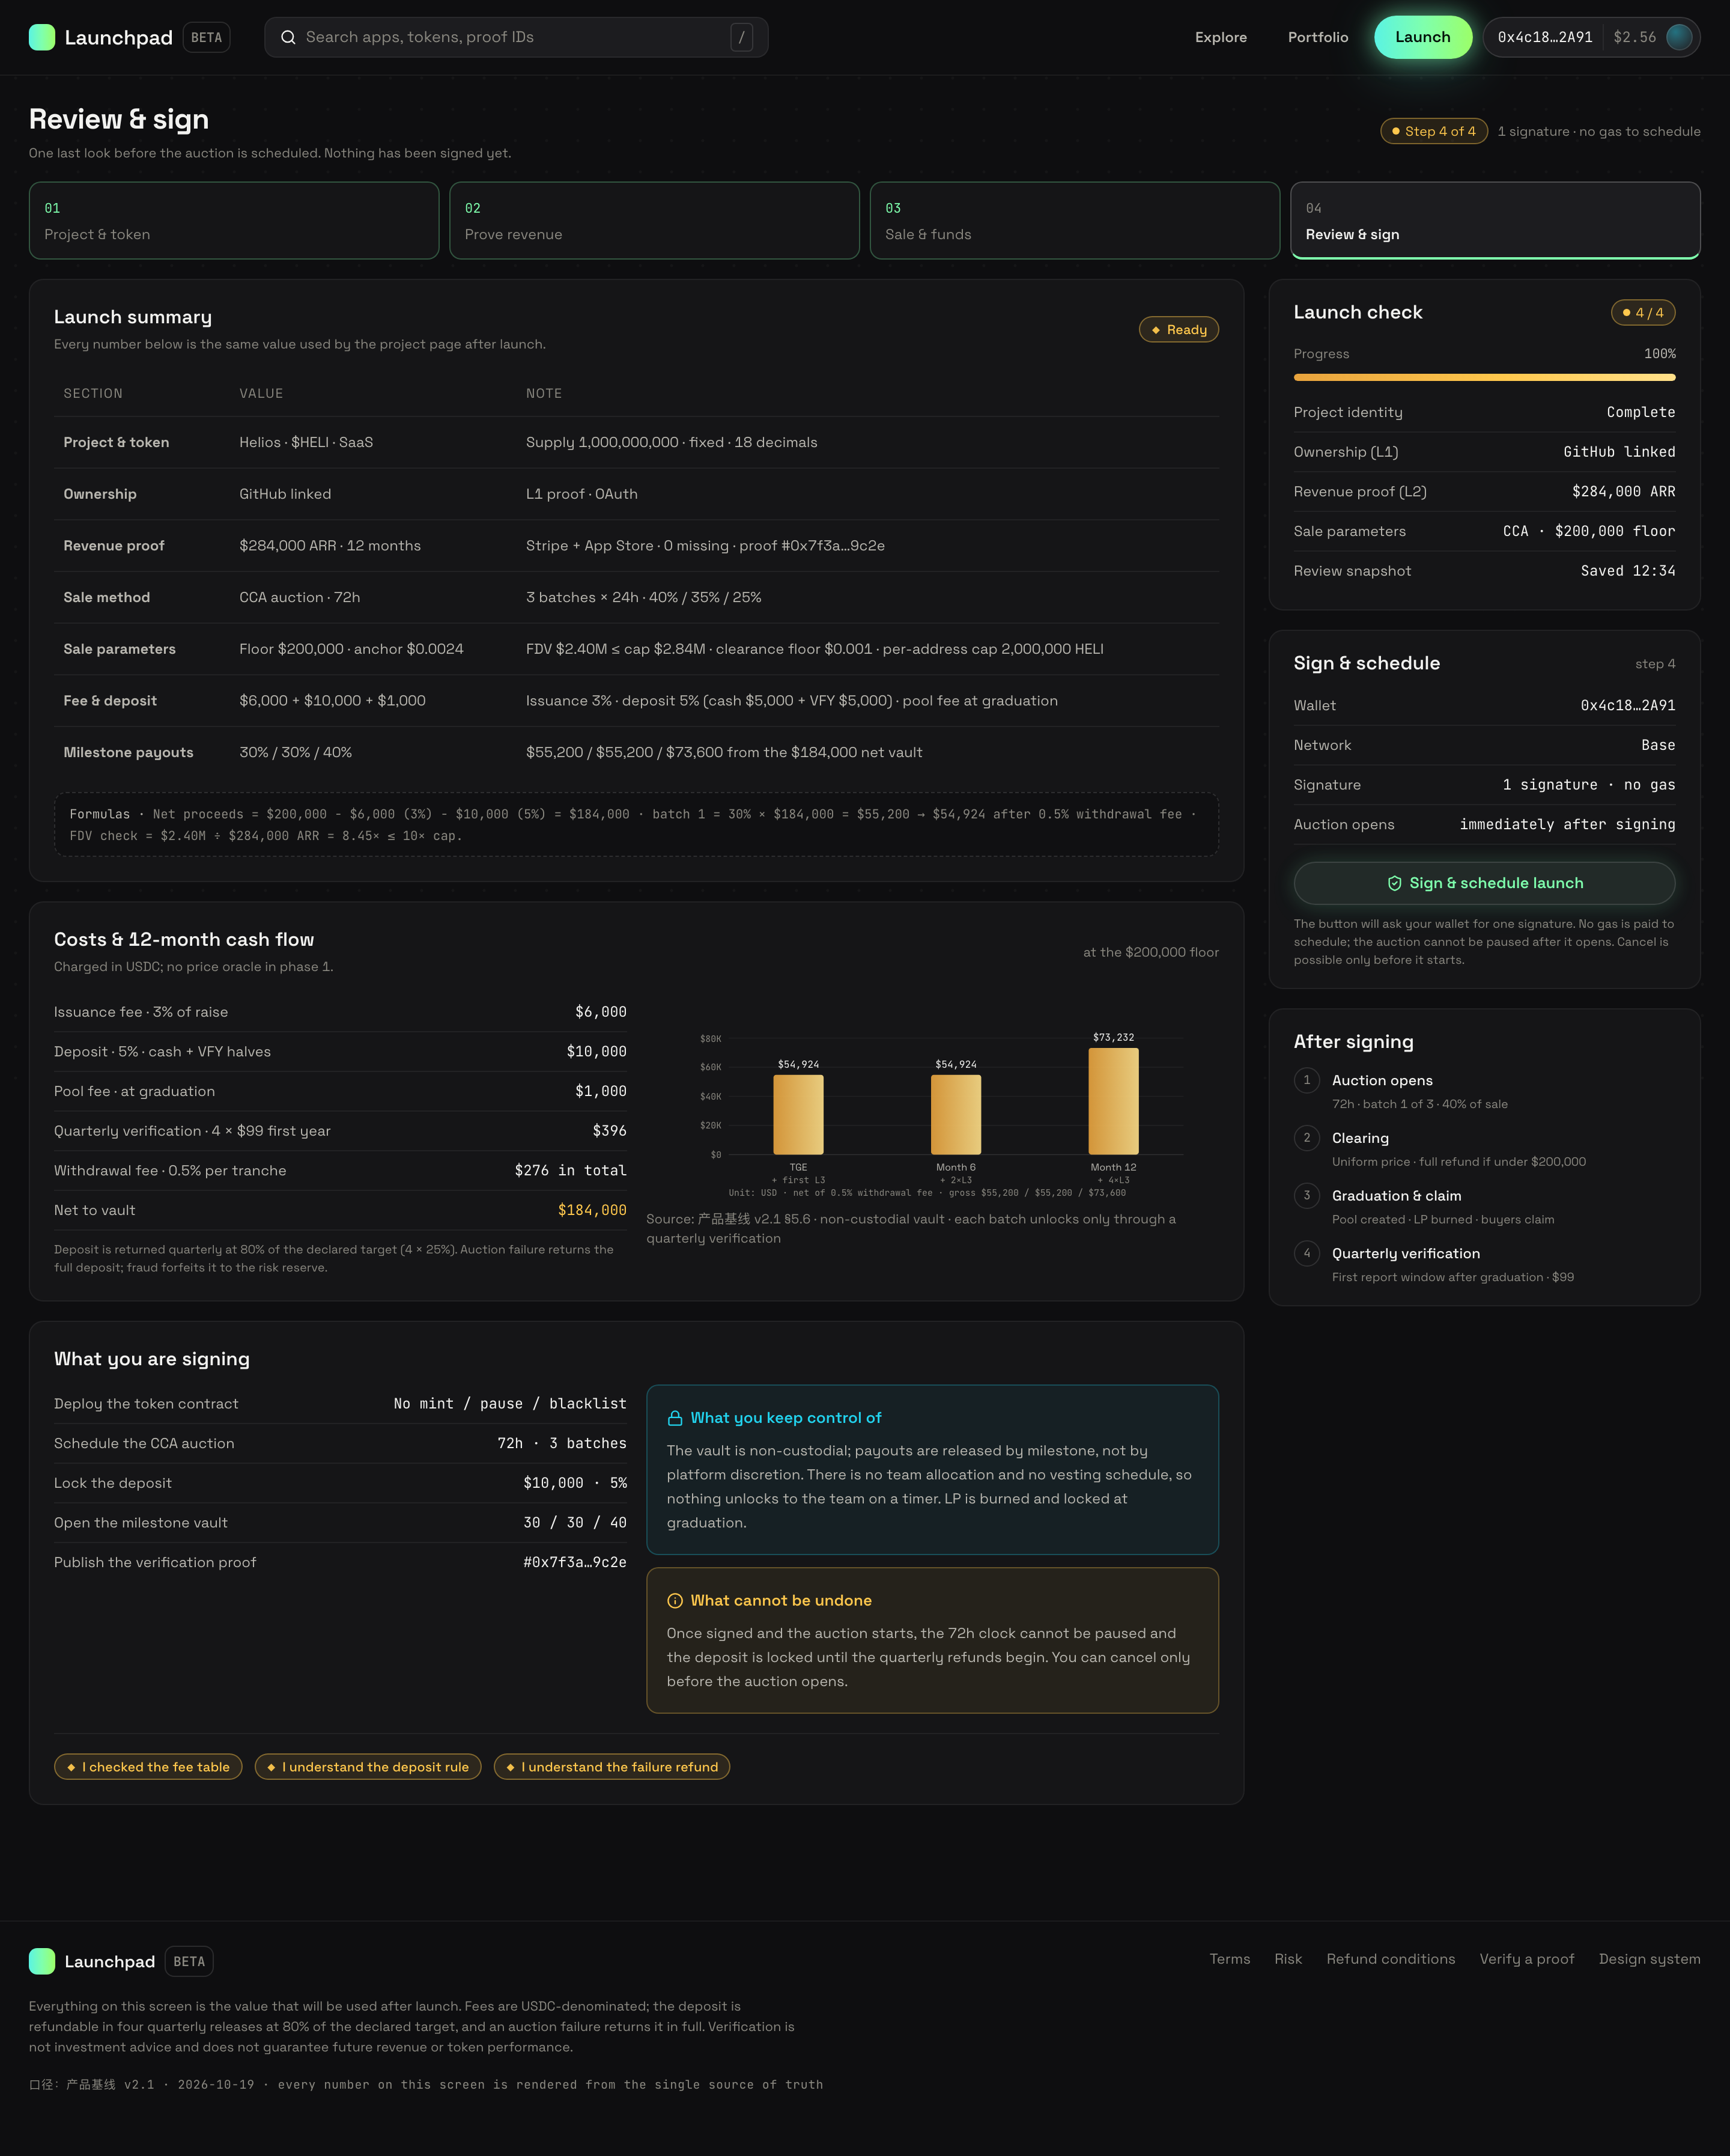The width and height of the screenshot is (1730, 2156).
Task: Open the Portfolio menu item
Action: pyautogui.click(x=1317, y=37)
